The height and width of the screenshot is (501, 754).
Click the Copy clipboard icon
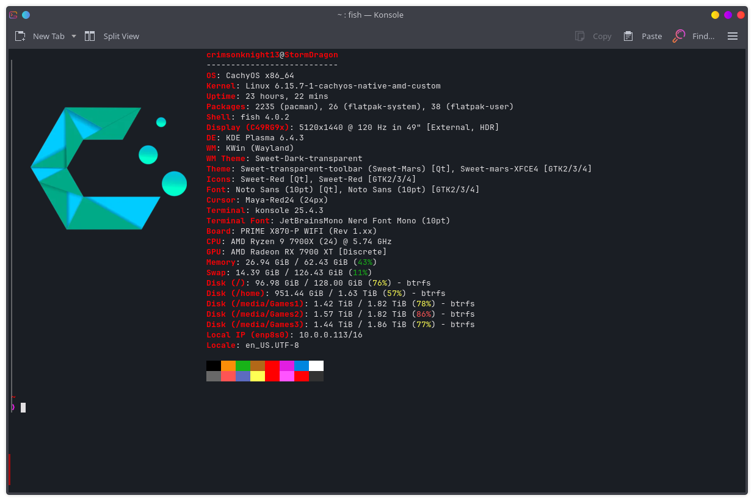tap(580, 36)
